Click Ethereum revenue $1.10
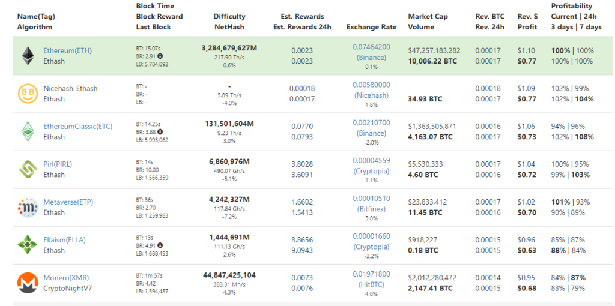 click(526, 50)
